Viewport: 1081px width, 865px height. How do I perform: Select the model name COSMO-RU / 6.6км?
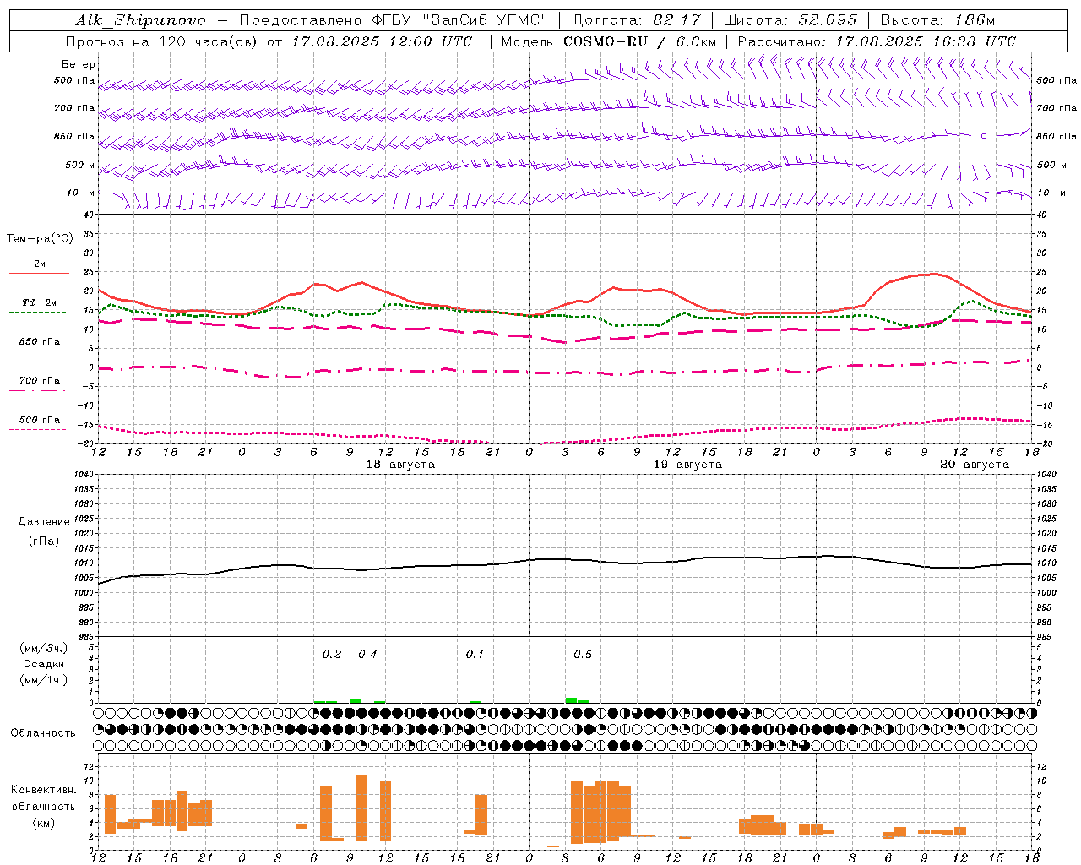pos(639,41)
